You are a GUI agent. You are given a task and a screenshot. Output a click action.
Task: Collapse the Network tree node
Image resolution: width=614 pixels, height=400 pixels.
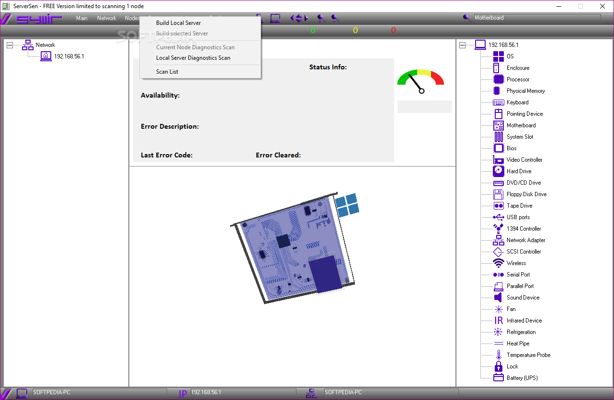10,45
